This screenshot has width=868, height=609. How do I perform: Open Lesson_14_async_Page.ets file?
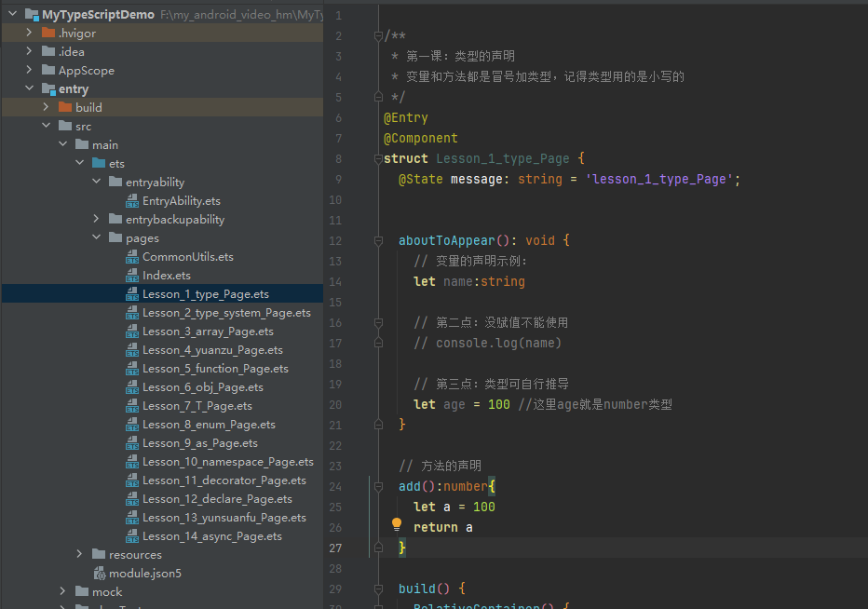click(212, 536)
